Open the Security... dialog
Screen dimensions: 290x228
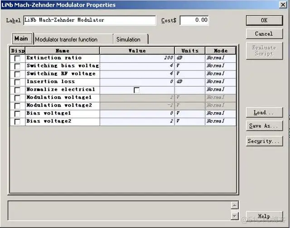[x=264, y=141]
